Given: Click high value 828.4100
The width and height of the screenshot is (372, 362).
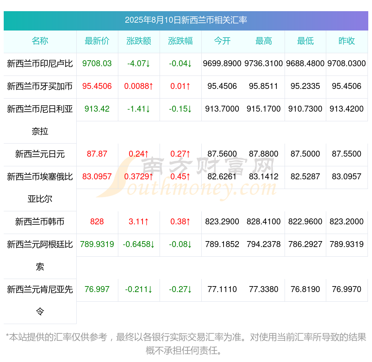Looking at the screenshot, I should click(264, 222).
